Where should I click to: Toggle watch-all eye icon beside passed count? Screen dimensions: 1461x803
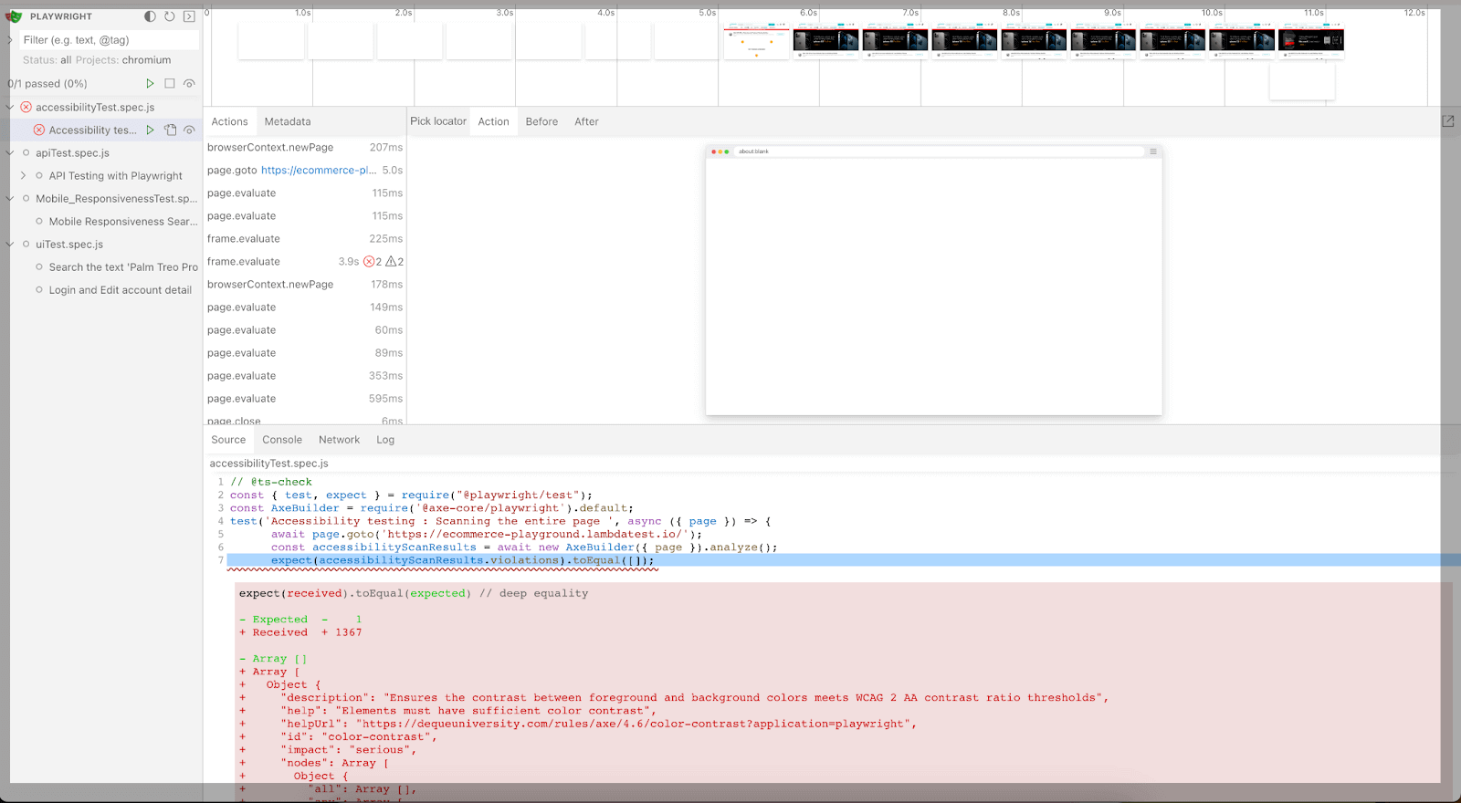[x=189, y=83]
